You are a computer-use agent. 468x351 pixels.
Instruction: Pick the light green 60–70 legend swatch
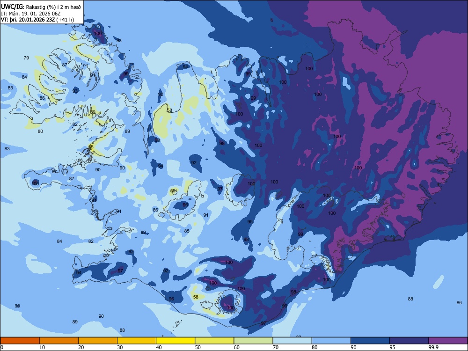coord(253,341)
